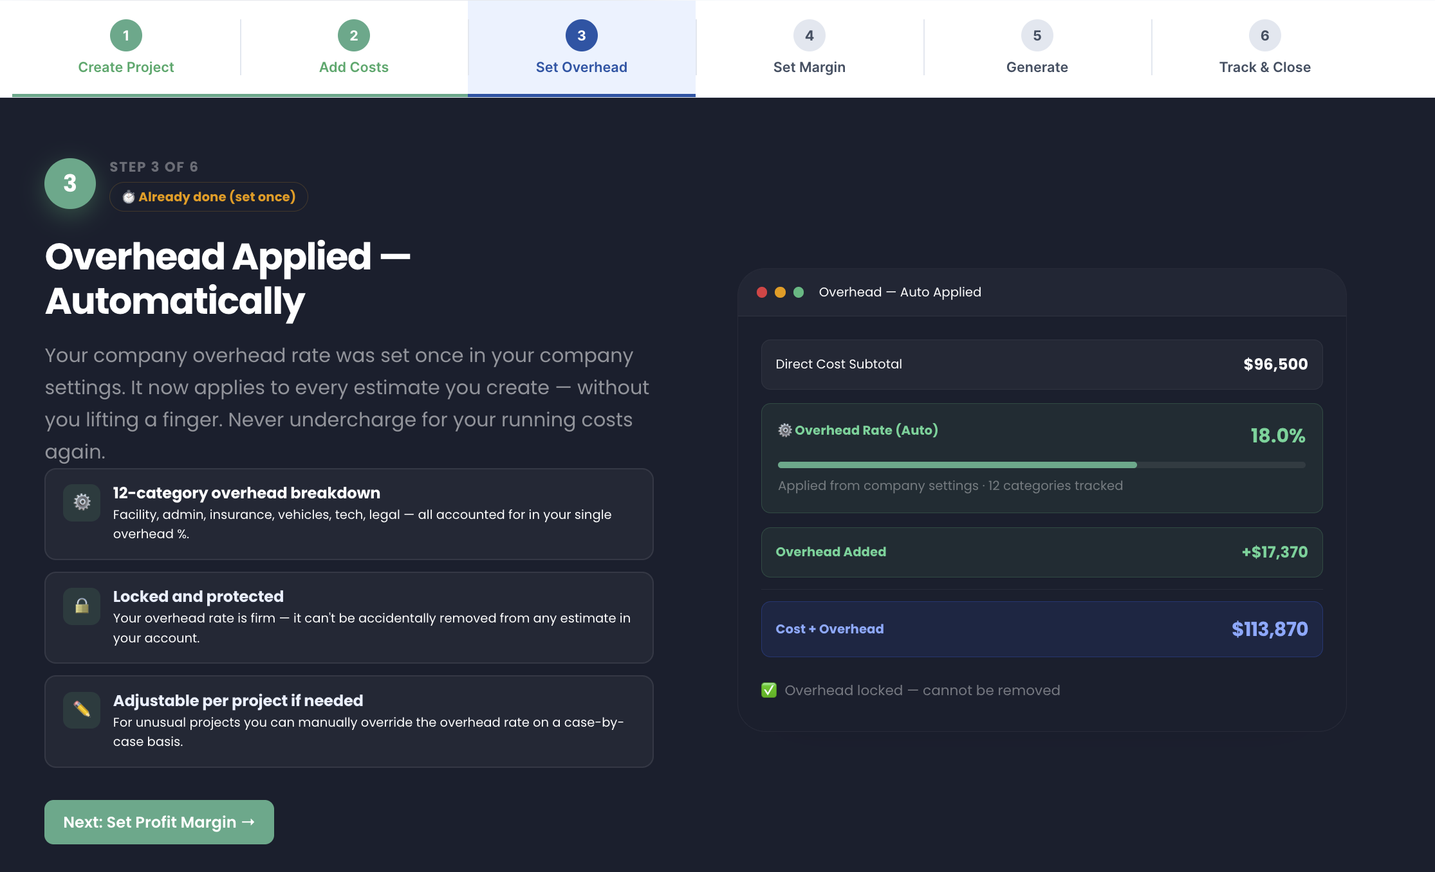
Task: Click the red dot in mock window header
Action: tap(762, 293)
